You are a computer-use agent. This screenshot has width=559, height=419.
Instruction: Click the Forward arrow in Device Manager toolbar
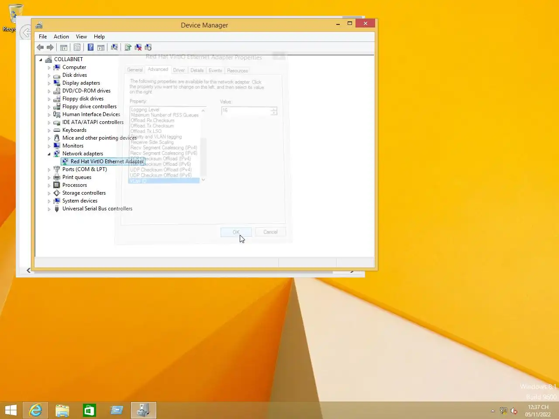tap(50, 47)
